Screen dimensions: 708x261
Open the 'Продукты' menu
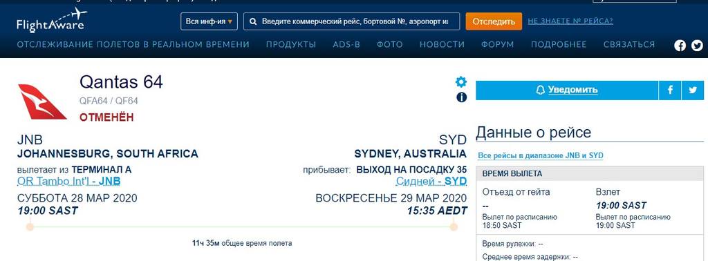tap(291, 45)
